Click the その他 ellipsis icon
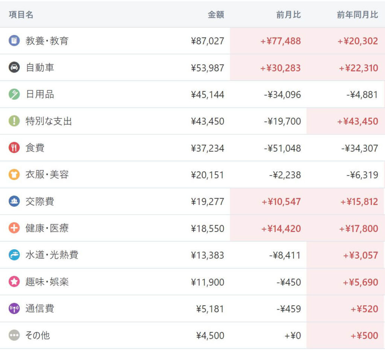 pos(14,335)
